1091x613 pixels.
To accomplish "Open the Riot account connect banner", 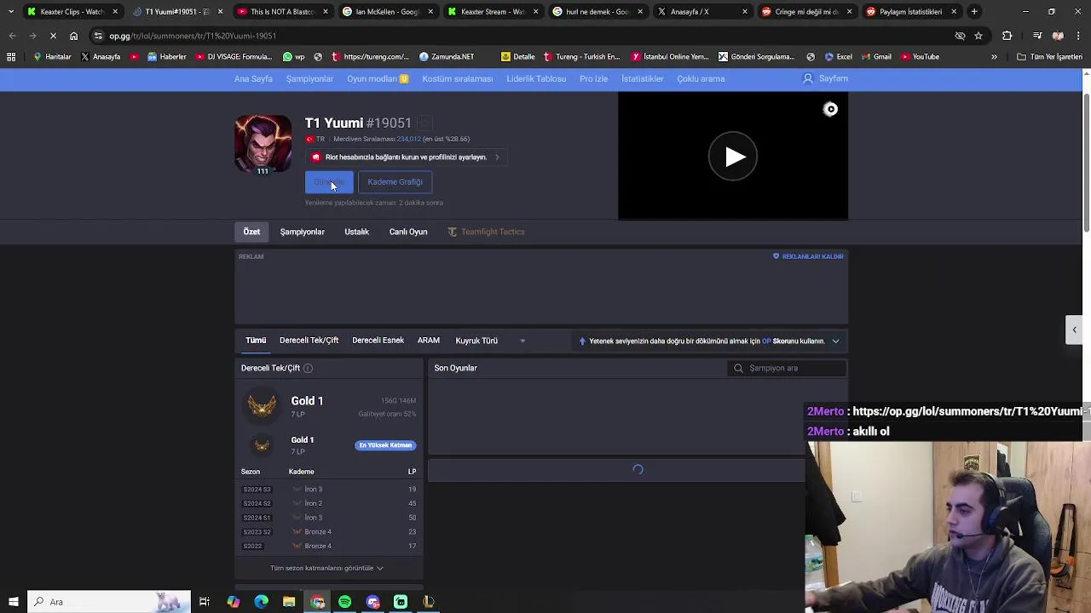I will coord(406,157).
